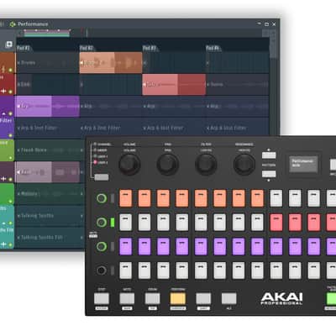Image resolution: width=336 pixels, height=336 pixels.
Task: Click the lit green row indicator beside the second pad row
Action: [113, 223]
